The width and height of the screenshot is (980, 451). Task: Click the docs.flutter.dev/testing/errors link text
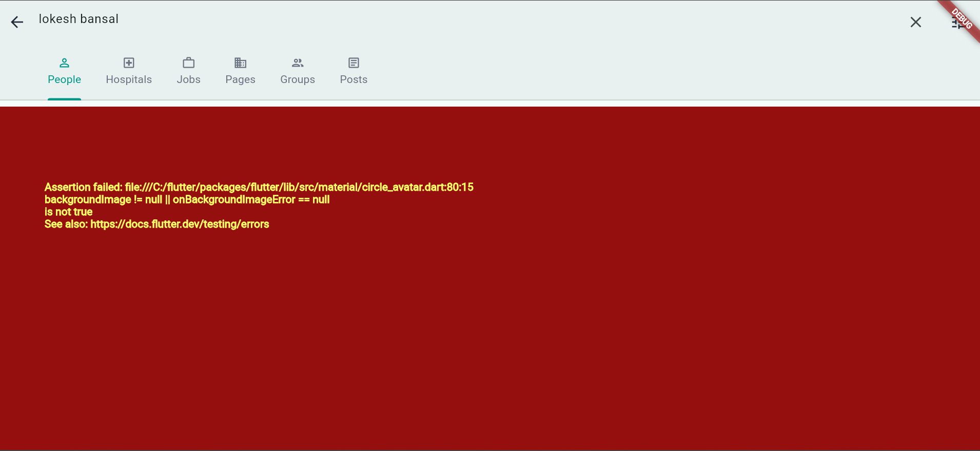point(180,224)
